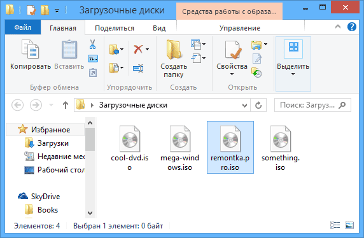Expand the Easy access dropdown arrow

204,59
